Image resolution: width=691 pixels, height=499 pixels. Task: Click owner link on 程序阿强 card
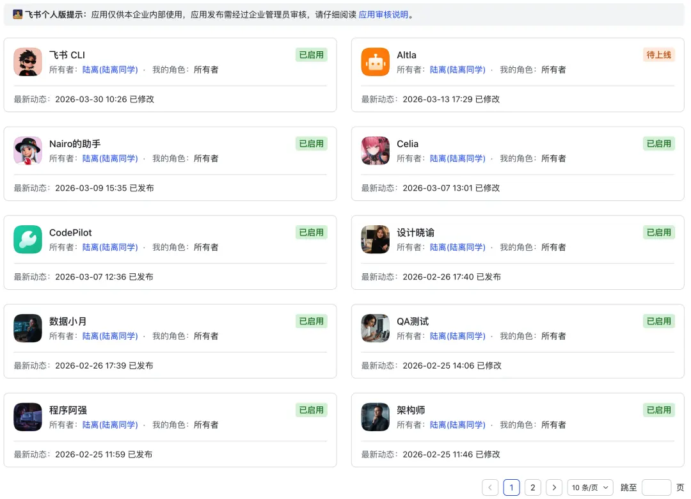(110, 425)
